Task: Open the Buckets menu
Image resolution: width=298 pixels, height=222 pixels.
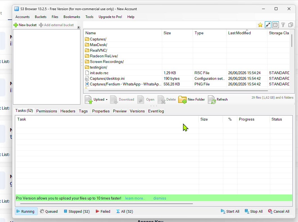Action: coord(40,17)
